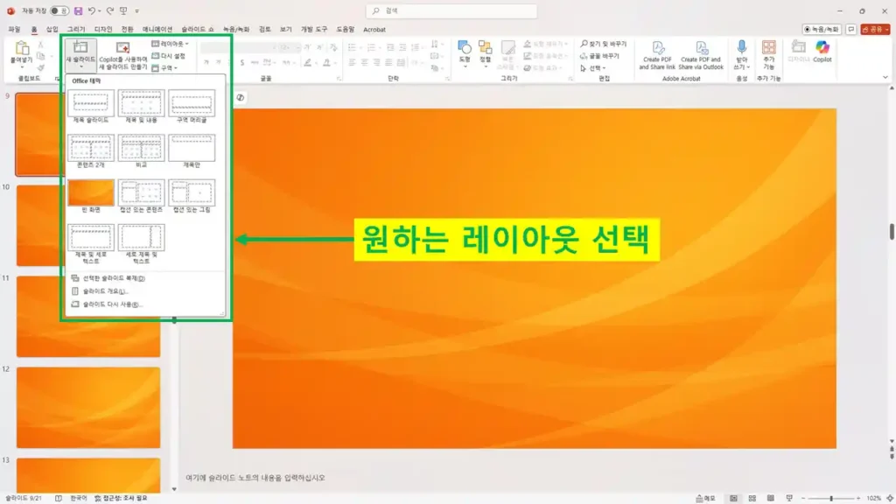Click the zoom slider handle
Viewport: 896px width, 504px height.
point(831,498)
